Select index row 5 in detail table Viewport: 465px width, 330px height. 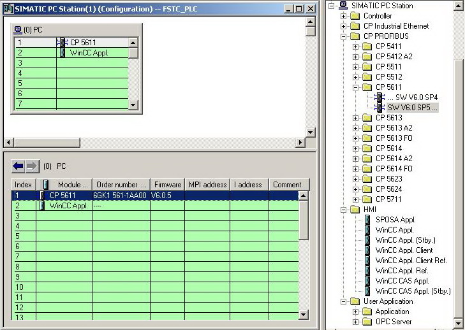coord(156,236)
